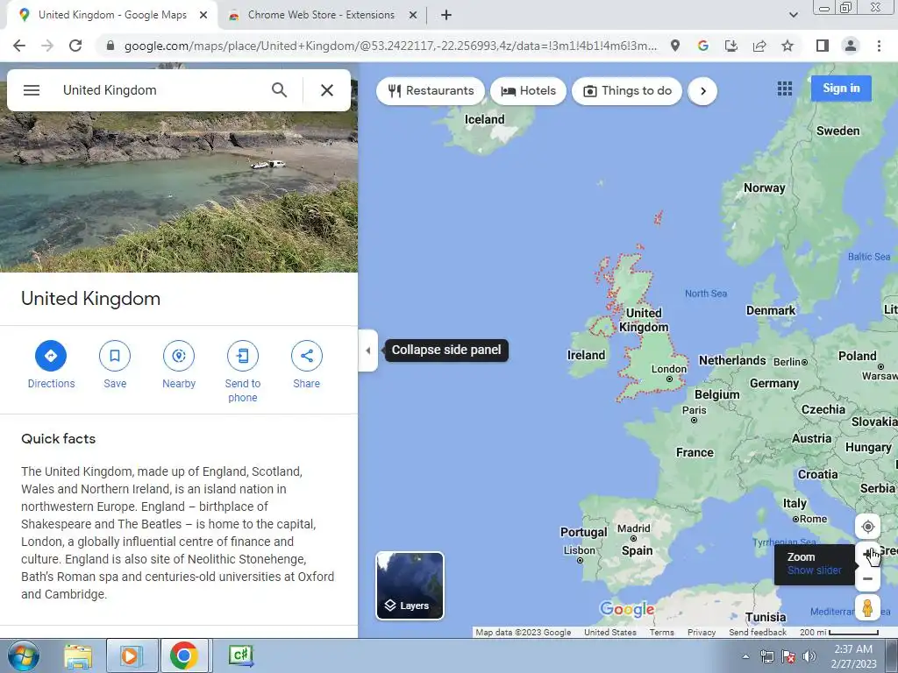This screenshot has height=673, width=898.
Task: Open the Privacy link at map bottom
Action: coord(702,633)
